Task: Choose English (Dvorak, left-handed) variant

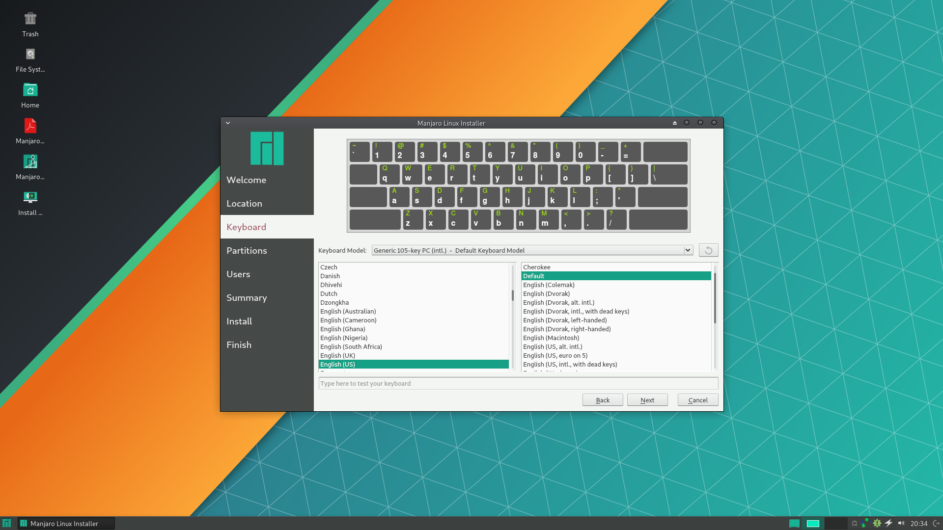Action: coord(616,320)
